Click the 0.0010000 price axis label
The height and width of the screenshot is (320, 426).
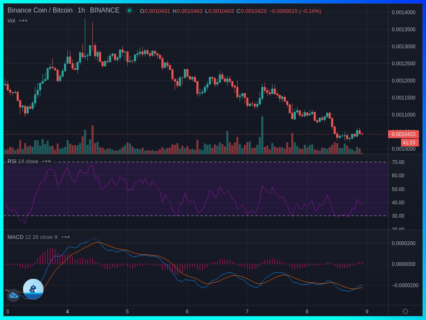(404, 149)
